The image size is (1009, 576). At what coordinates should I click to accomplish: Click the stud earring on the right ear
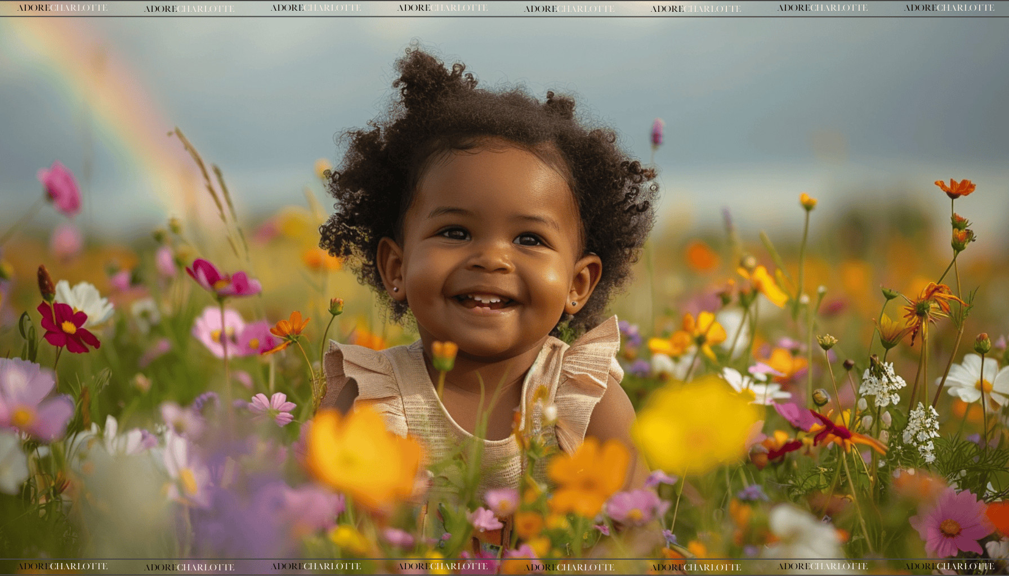575,303
